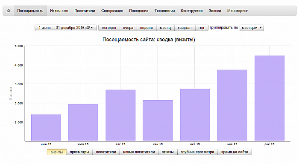Select the визиты metric toggle

point(57,152)
